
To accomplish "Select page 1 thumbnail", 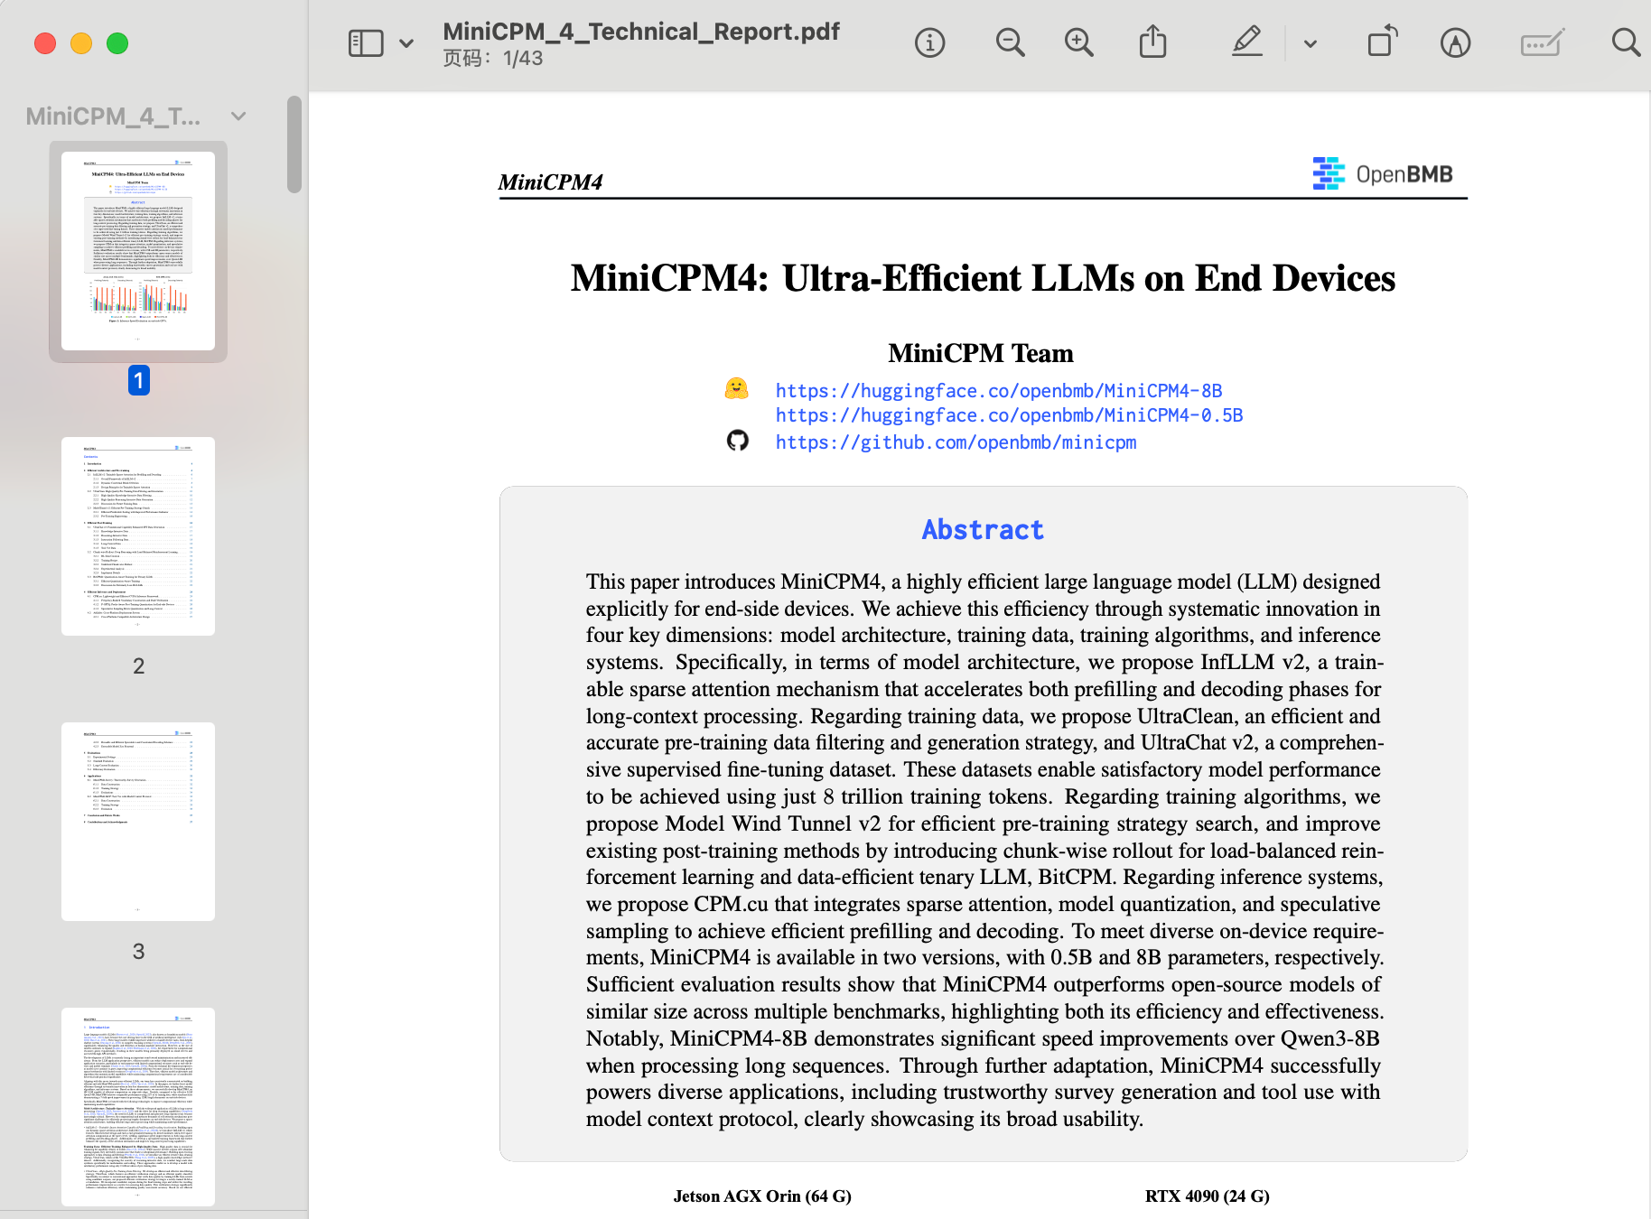I will pyautogui.click(x=138, y=251).
